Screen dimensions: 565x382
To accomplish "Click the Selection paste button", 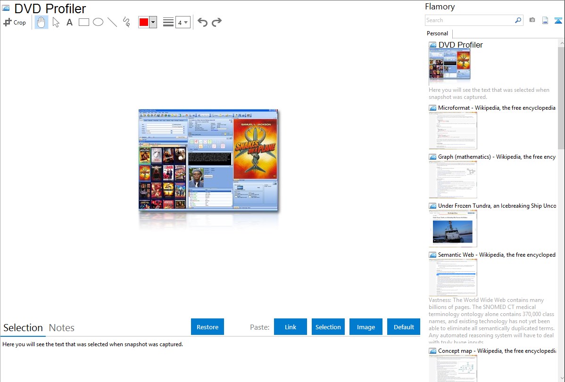I will pyautogui.click(x=328, y=327).
